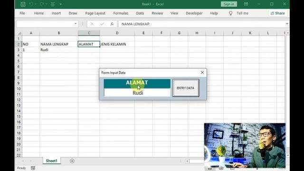Click the Redo arrow icon
Image resolution: width=304 pixels, height=171 pixels.
pos(41,4)
